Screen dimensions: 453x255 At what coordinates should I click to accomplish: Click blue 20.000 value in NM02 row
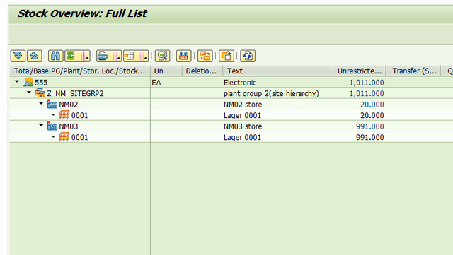coord(372,105)
